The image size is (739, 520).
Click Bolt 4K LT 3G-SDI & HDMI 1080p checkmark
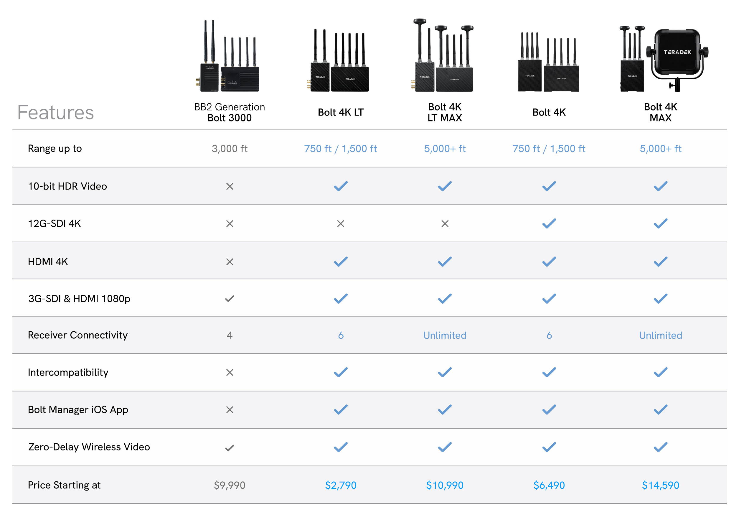click(341, 299)
